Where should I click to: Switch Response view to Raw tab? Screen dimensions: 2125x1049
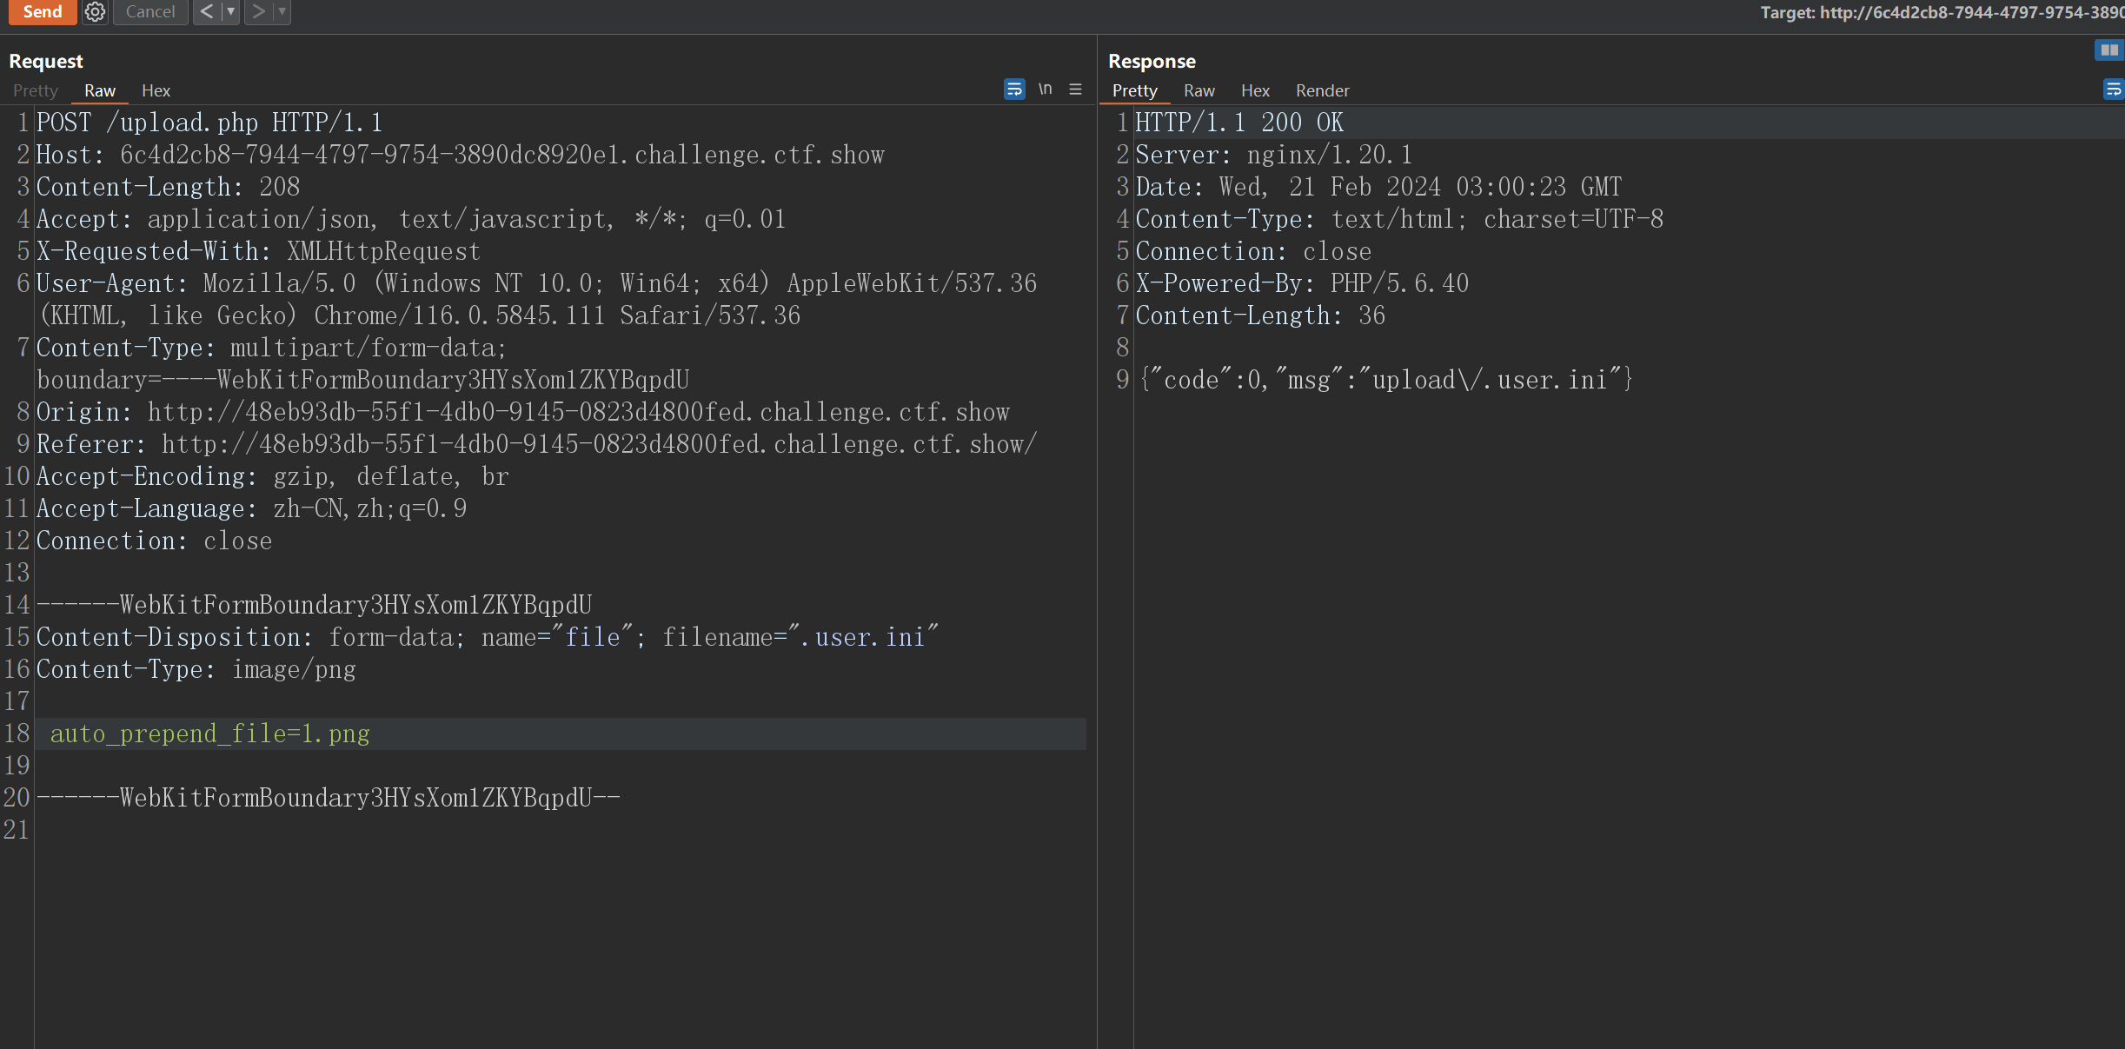coord(1199,90)
